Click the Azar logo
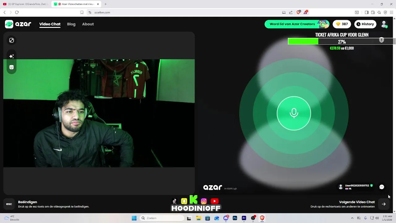 pyautogui.click(x=18, y=24)
